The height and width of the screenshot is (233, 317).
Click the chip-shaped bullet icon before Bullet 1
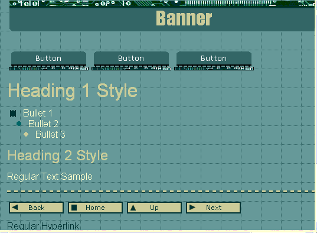[x=13, y=114]
